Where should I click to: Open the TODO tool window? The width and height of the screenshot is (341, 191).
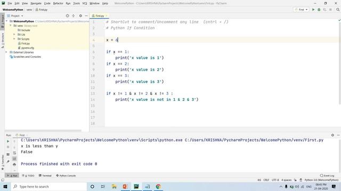point(28,176)
